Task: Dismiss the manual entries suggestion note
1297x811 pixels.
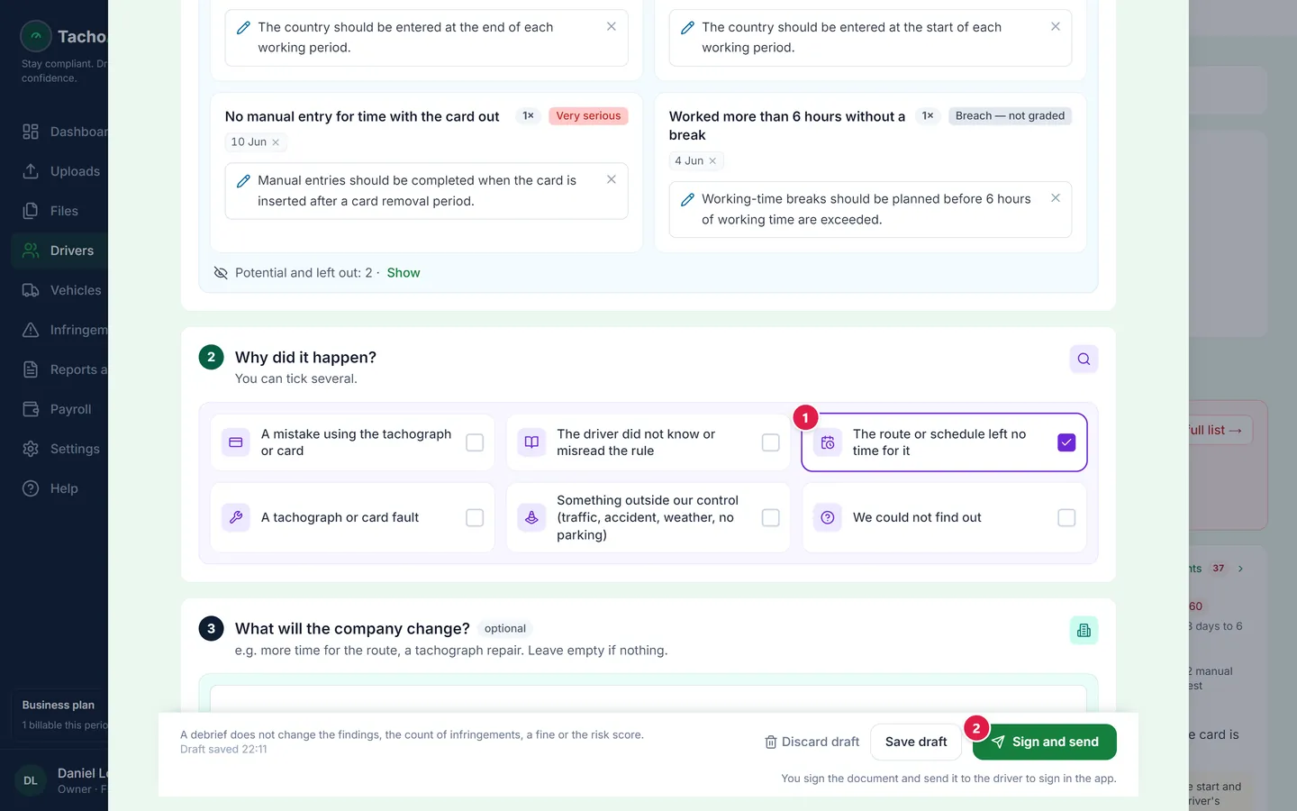Action: pos(612,180)
